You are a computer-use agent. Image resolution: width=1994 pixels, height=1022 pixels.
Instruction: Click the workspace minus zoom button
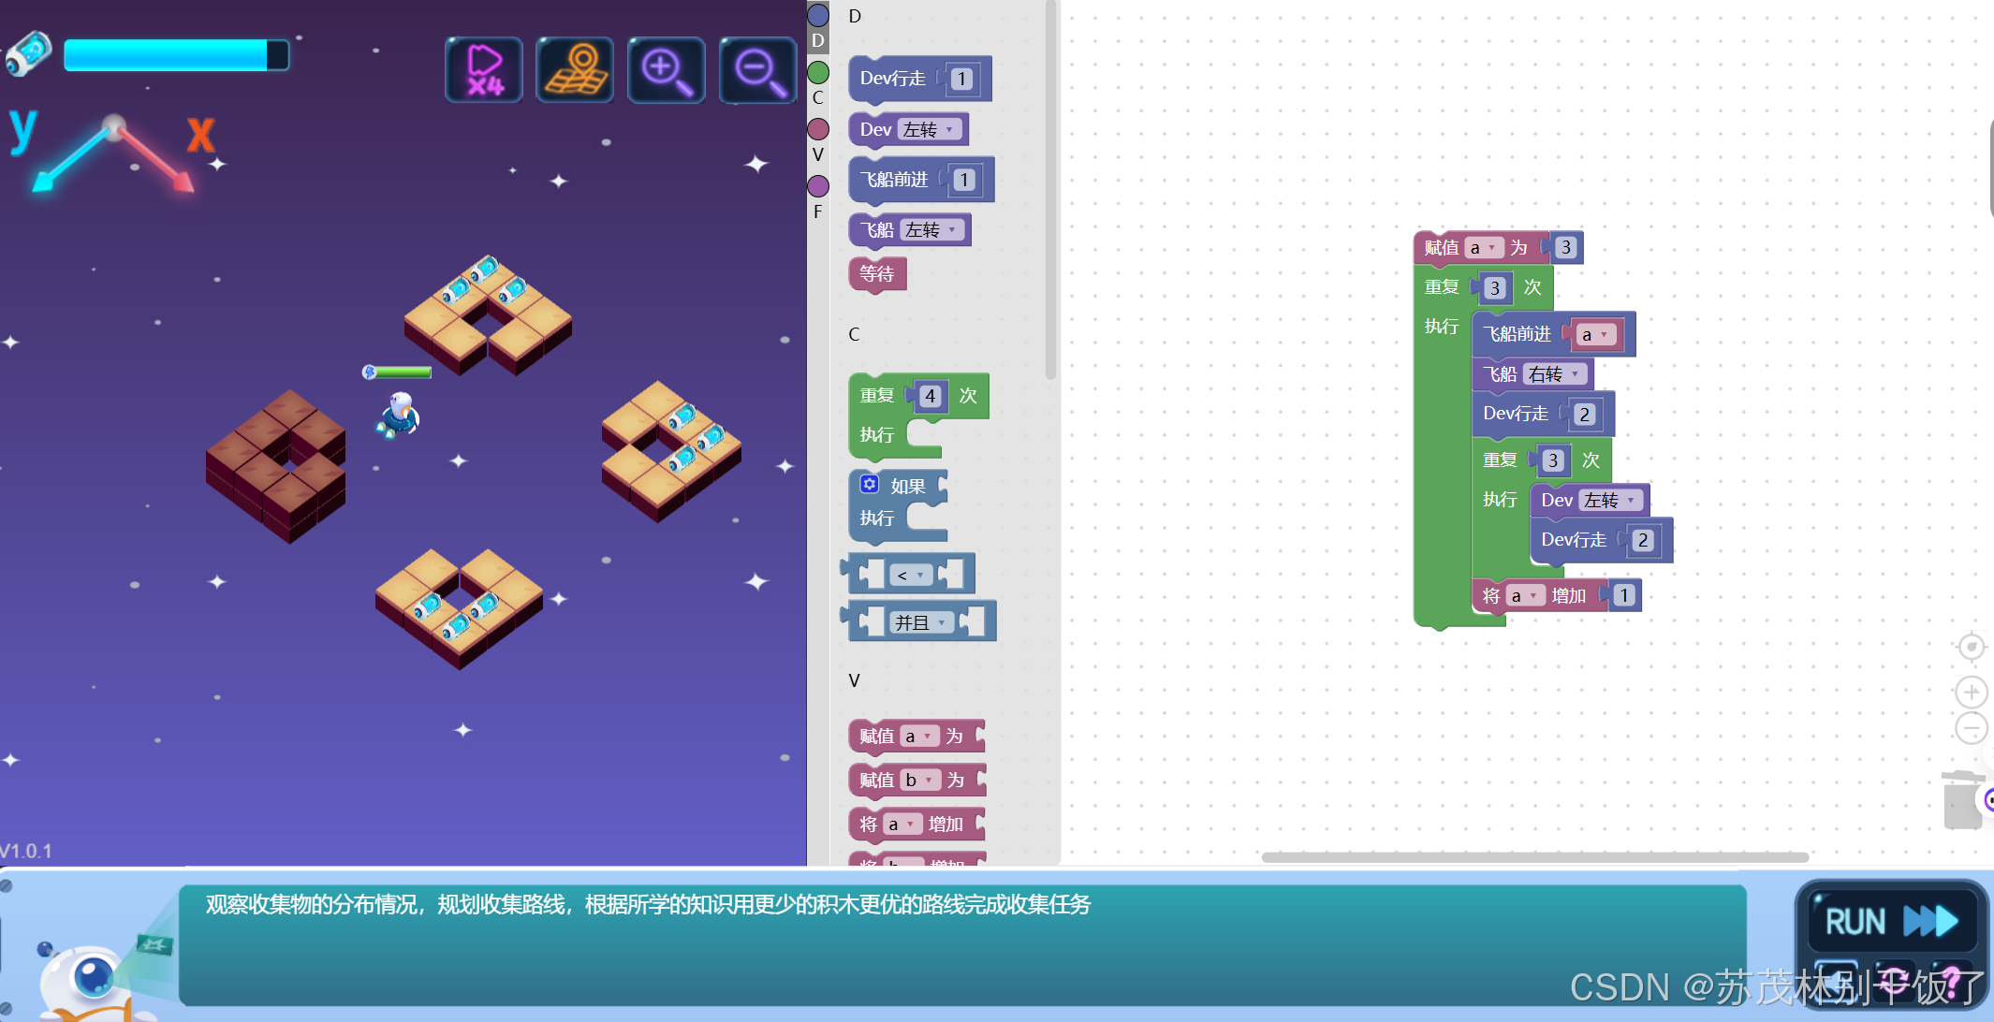tap(1971, 728)
